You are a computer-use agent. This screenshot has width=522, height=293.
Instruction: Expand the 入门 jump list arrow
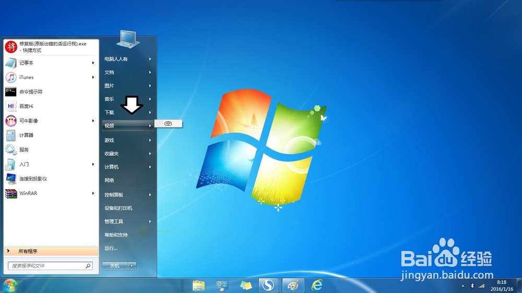coord(93,164)
